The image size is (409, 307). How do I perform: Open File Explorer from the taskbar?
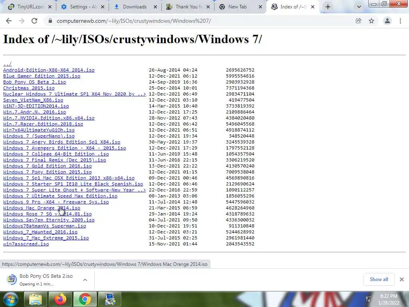[35, 299]
